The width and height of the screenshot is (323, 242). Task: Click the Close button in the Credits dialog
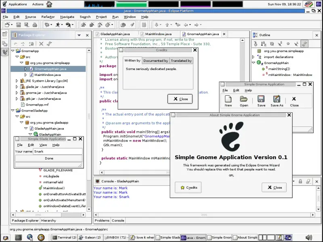click(x=180, y=99)
